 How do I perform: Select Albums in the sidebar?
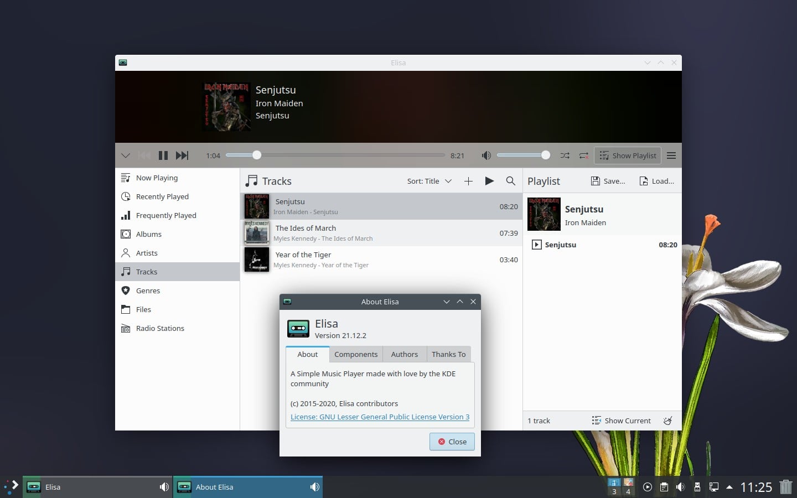click(149, 234)
